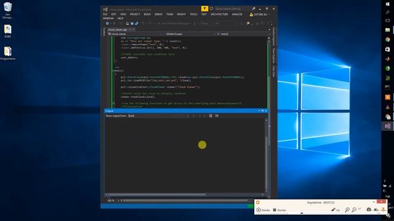
Task: Open the WINDOW menu
Action: click(x=108, y=18)
